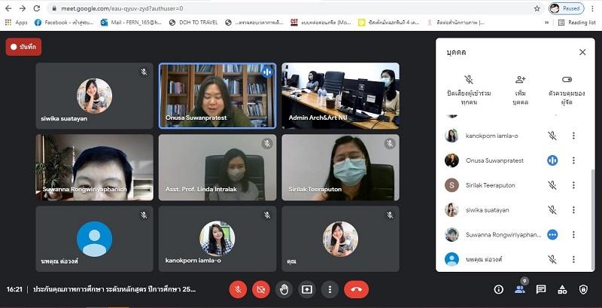The height and width of the screenshot is (308, 602).
Task: Select siwika suatayan video tile
Action: [95, 96]
